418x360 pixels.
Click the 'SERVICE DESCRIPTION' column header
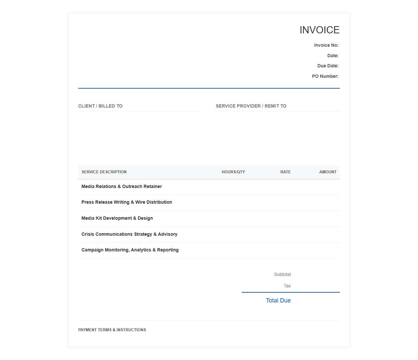(104, 172)
